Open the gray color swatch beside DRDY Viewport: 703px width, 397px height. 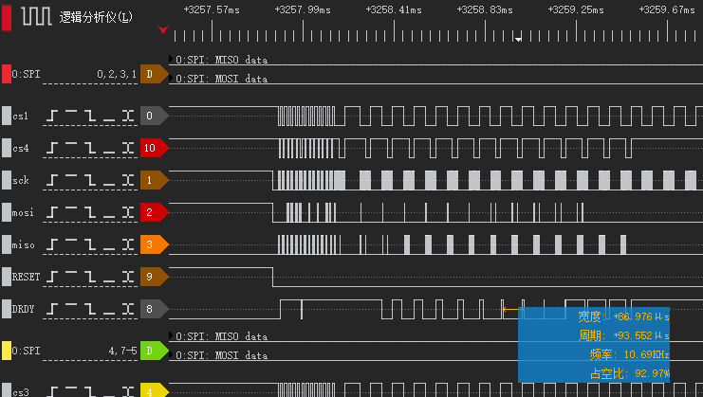[x=7, y=309]
